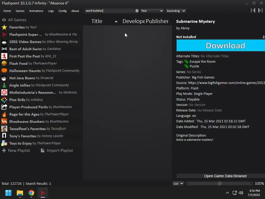Viewport: 265px width, 199px height.
Task: Open File Explorer from the taskbar
Action: point(20,193)
